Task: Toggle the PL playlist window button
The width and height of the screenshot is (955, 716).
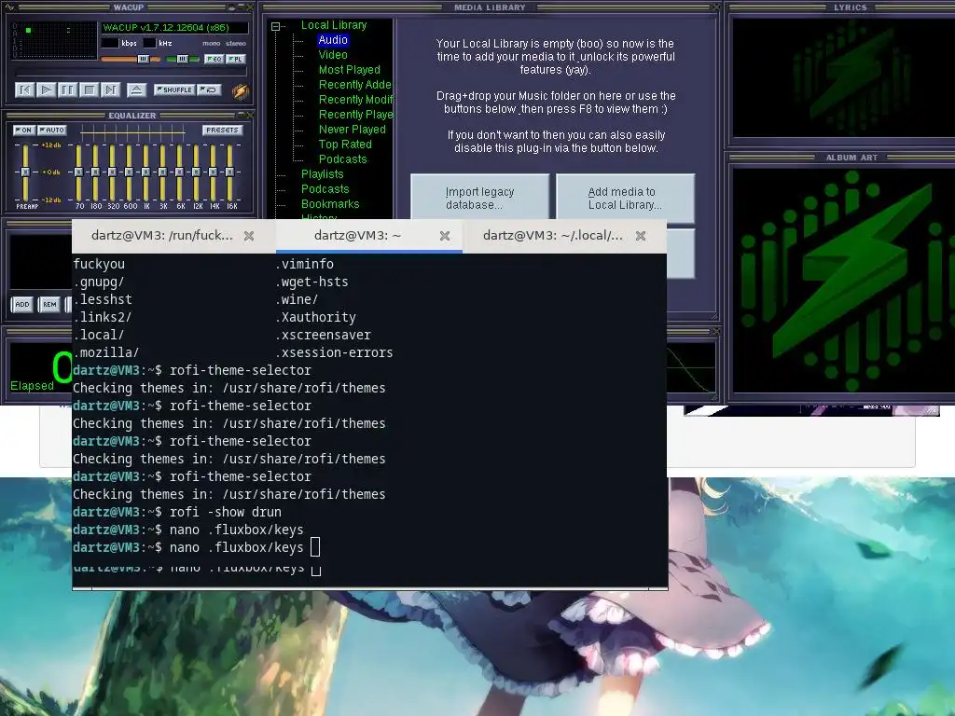Action: [235, 59]
